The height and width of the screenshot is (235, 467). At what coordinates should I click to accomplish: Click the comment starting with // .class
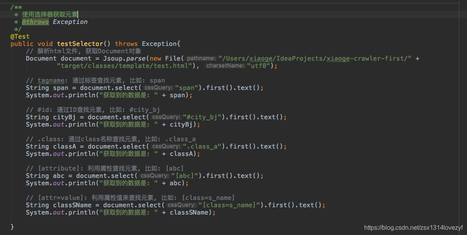click(x=111, y=139)
